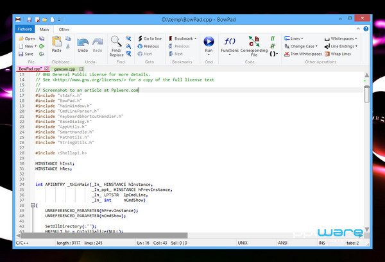Click New in the File group
Image resolution: width=385 pixels, height=262 pixels.
[x=26, y=46]
